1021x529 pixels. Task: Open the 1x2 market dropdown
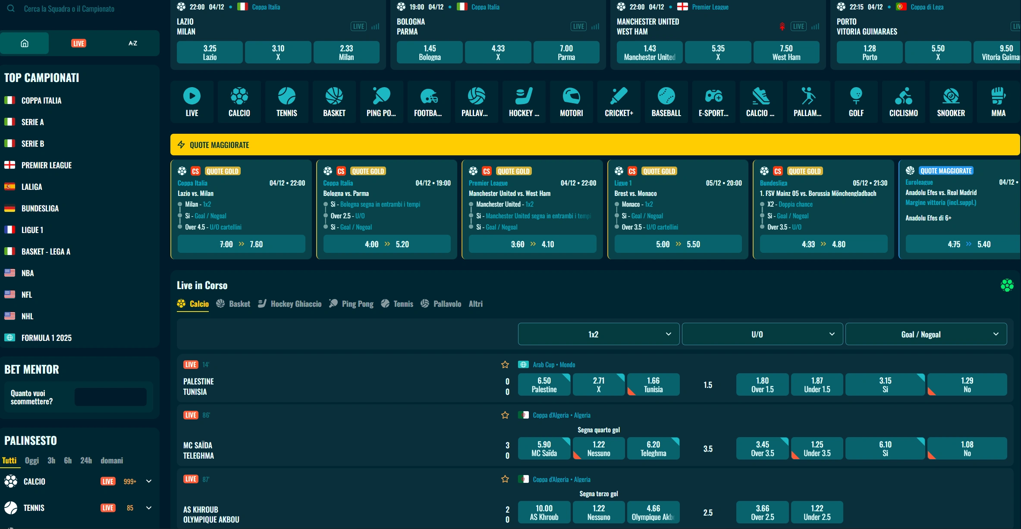tap(598, 334)
